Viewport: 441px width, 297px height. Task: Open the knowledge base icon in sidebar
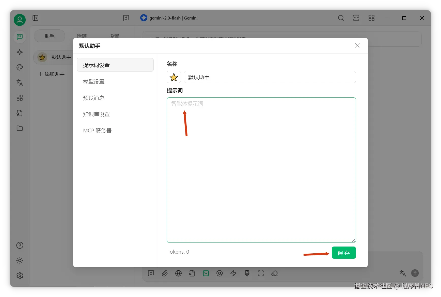(20, 113)
